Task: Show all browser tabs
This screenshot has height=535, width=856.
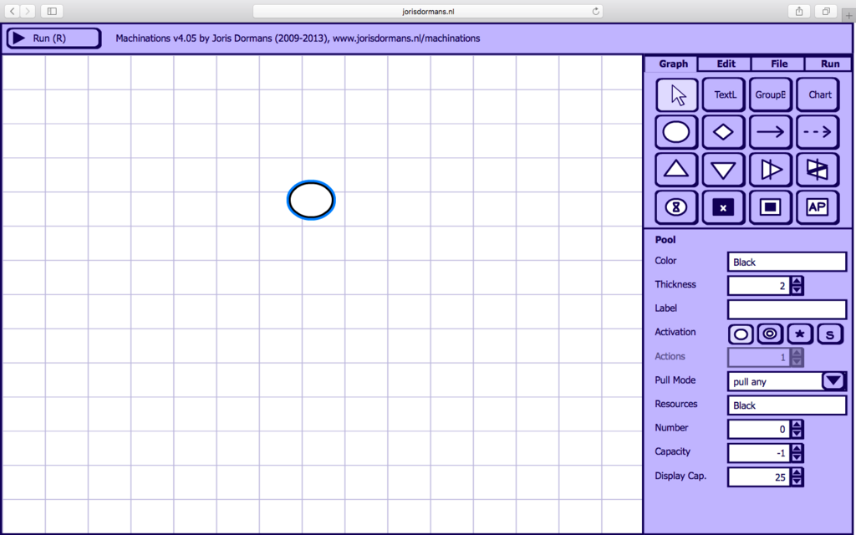Action: (x=826, y=11)
